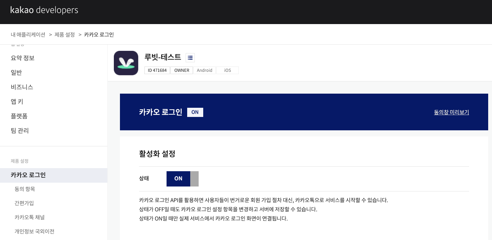492x240 pixels.
Task: Click the OWNER badge
Action: coord(181,70)
